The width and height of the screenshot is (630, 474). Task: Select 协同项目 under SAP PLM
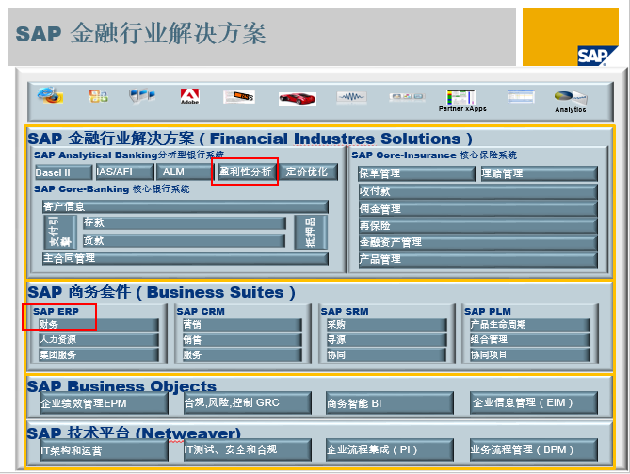click(x=530, y=355)
